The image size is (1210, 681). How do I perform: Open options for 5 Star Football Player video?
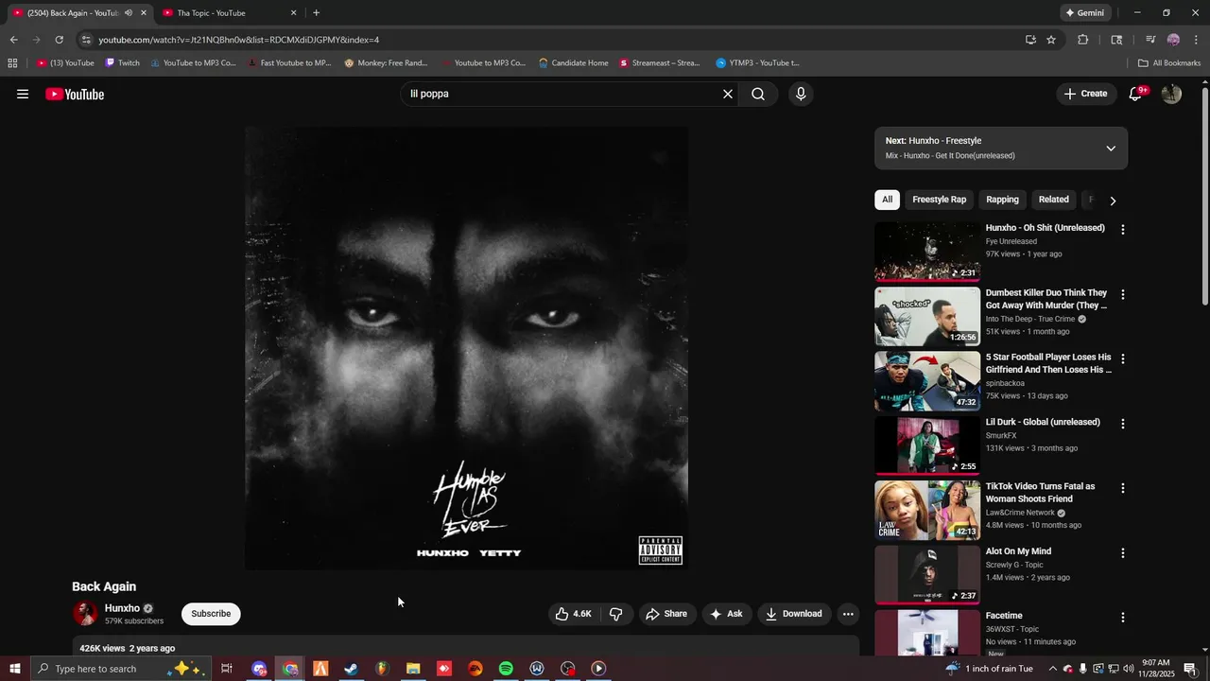click(1123, 359)
